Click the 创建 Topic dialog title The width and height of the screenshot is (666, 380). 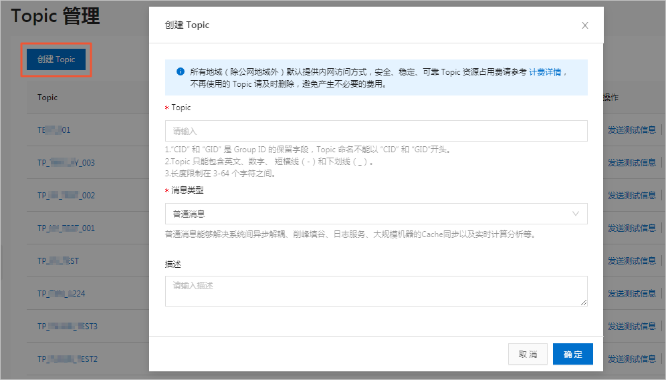click(x=187, y=25)
